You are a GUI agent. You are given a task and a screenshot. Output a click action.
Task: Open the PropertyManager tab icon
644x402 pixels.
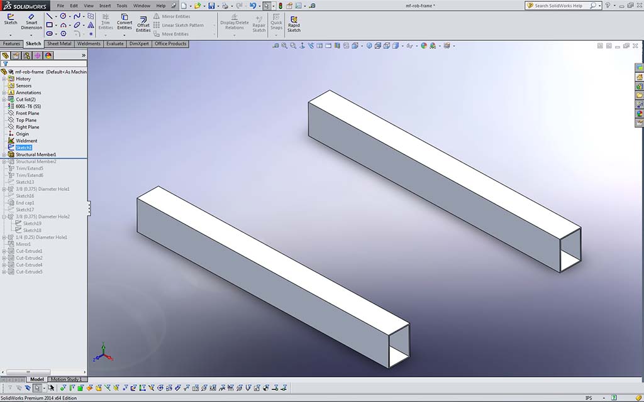tap(16, 55)
